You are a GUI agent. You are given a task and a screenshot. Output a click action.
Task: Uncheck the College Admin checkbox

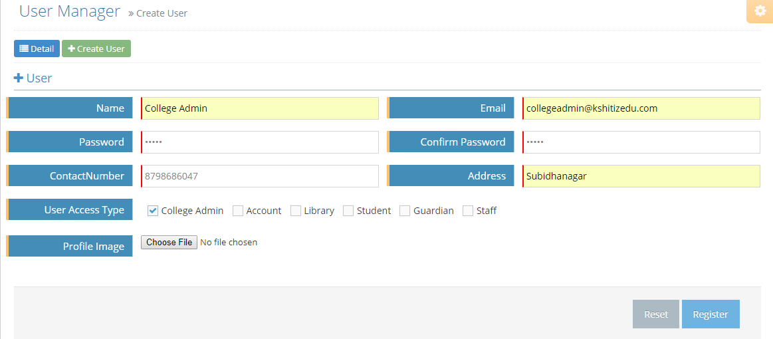(x=153, y=211)
